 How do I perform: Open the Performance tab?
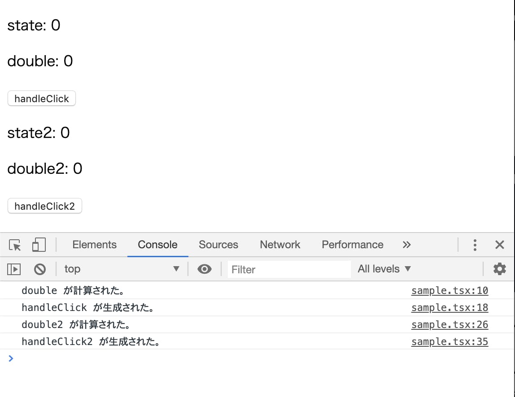click(353, 245)
